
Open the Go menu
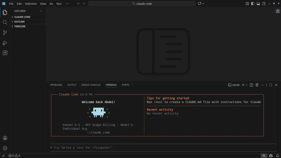point(51,4)
